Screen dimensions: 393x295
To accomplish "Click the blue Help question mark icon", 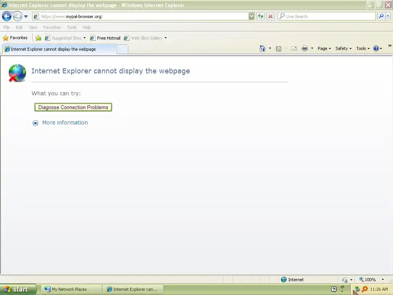I will point(376,48).
